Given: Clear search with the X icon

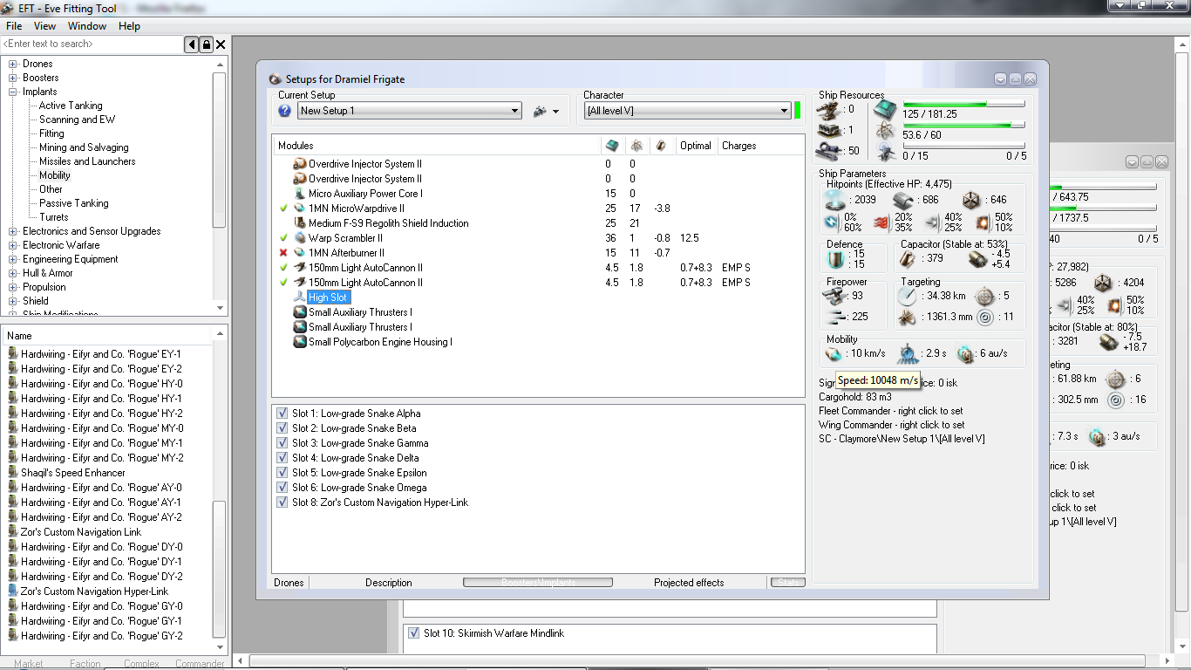Looking at the screenshot, I should (221, 44).
